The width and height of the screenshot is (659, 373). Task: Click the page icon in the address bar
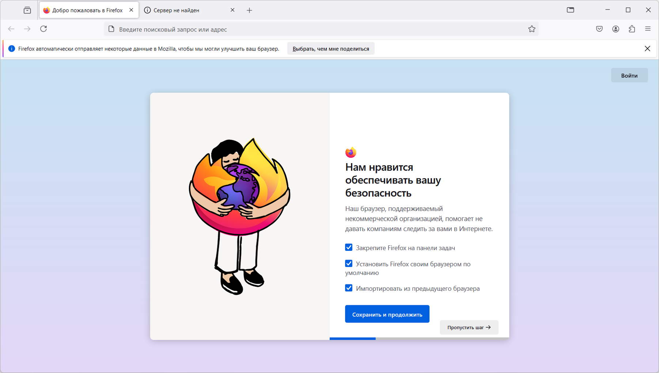click(x=111, y=29)
